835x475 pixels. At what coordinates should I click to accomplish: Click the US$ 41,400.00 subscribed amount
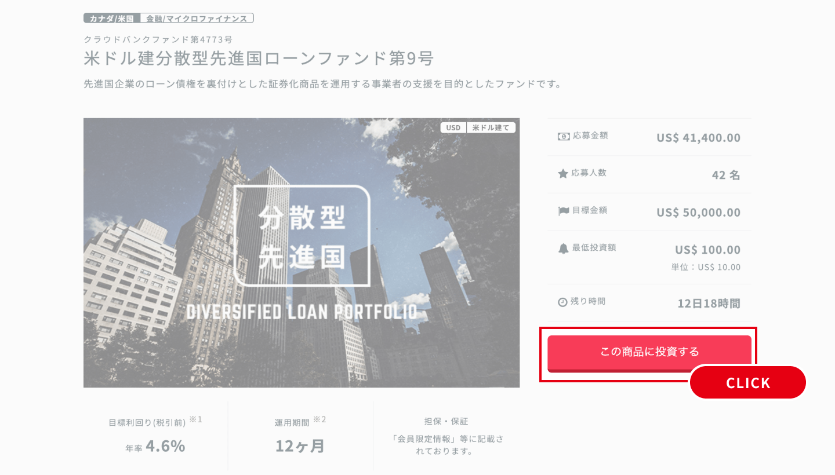[698, 138]
